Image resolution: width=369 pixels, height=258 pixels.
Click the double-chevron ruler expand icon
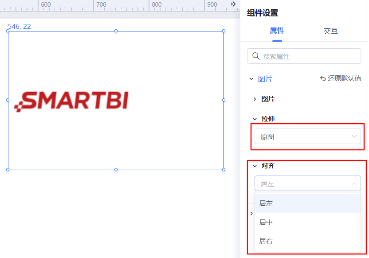pyautogui.click(x=233, y=4)
